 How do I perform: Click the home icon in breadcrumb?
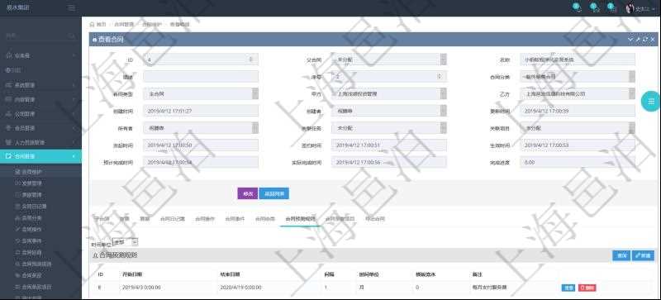pos(92,25)
